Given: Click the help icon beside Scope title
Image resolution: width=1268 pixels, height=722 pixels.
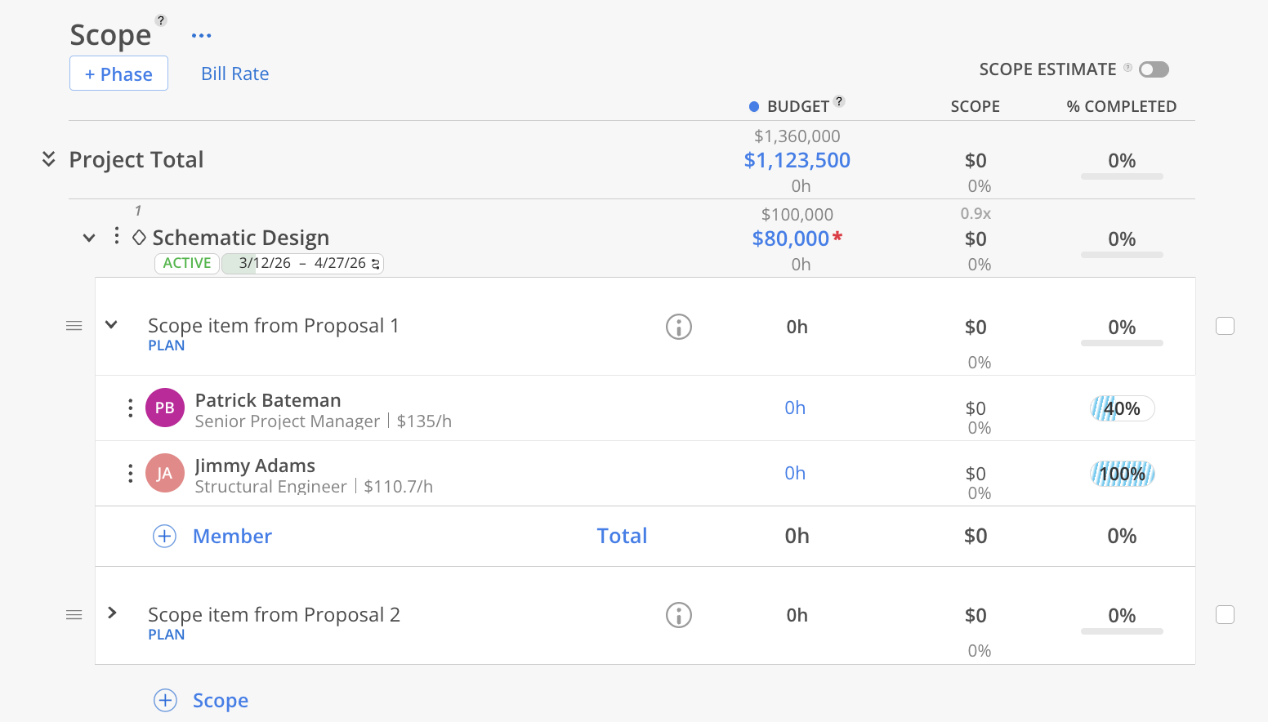Looking at the screenshot, I should coord(161,20).
